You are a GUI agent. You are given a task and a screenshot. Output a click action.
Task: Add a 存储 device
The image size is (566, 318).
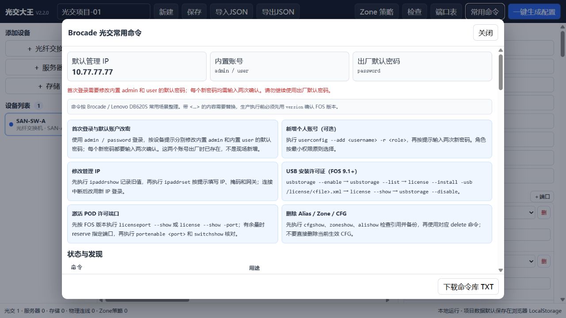34,86
